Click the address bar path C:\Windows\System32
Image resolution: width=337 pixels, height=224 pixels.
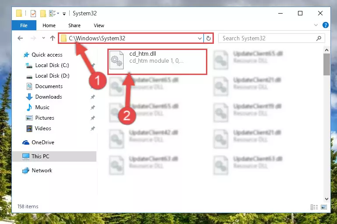(x=97, y=38)
